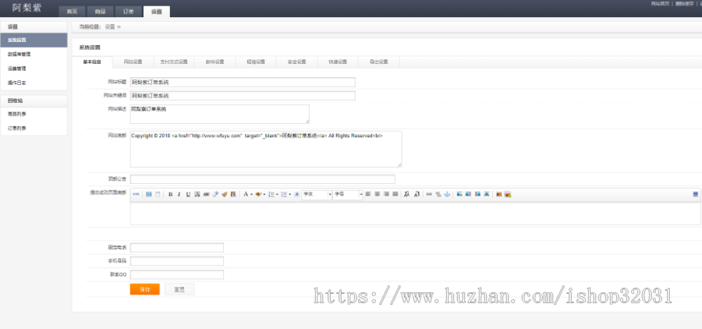Viewport: 702px width, 329px height.
Task: Click the 删除缓存 link in header
Action: (684, 3)
